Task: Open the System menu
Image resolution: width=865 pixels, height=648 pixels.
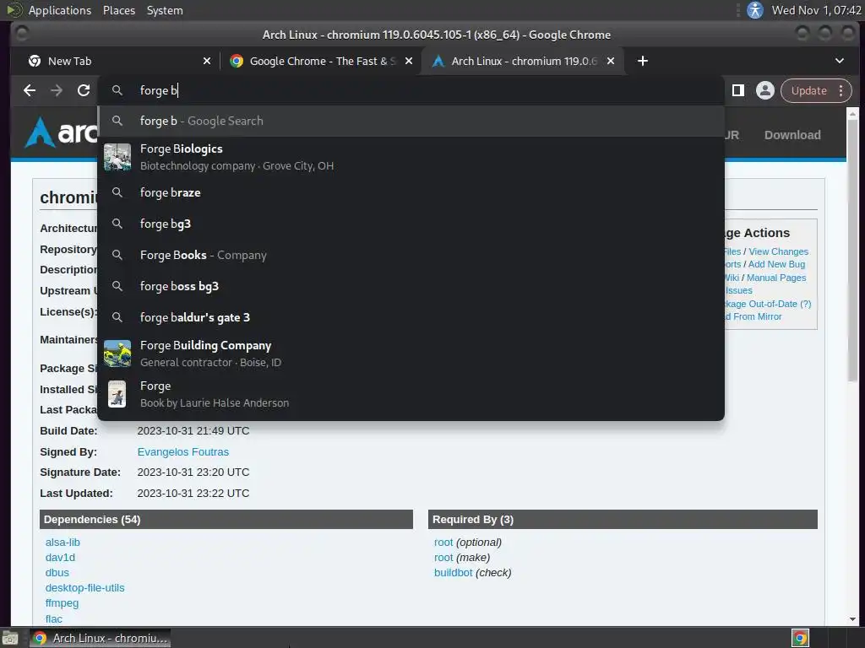Action: pyautogui.click(x=165, y=10)
